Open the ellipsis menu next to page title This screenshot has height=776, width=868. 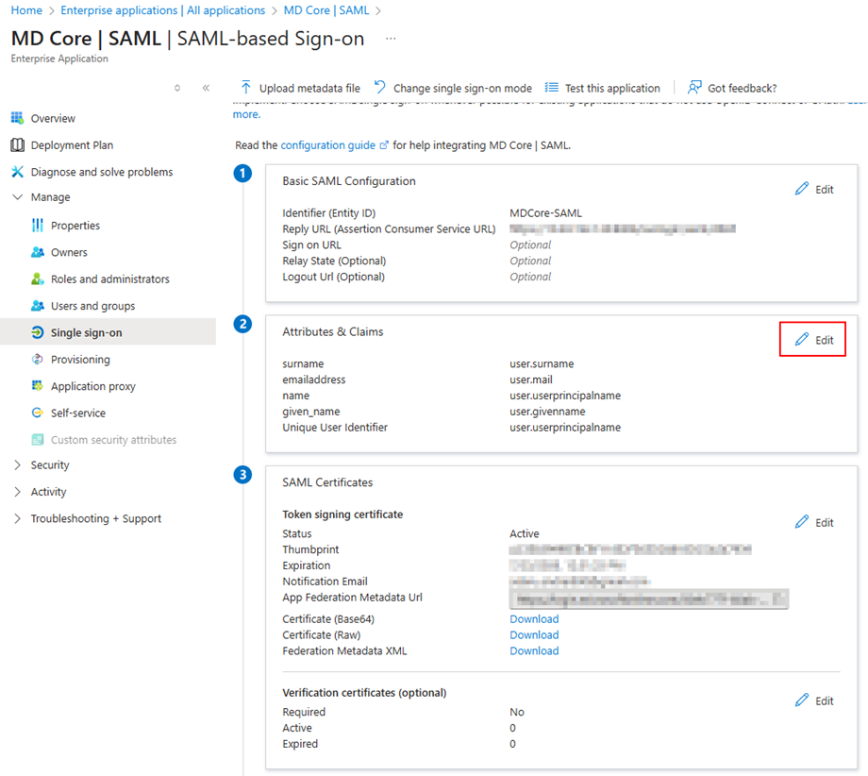point(391,38)
